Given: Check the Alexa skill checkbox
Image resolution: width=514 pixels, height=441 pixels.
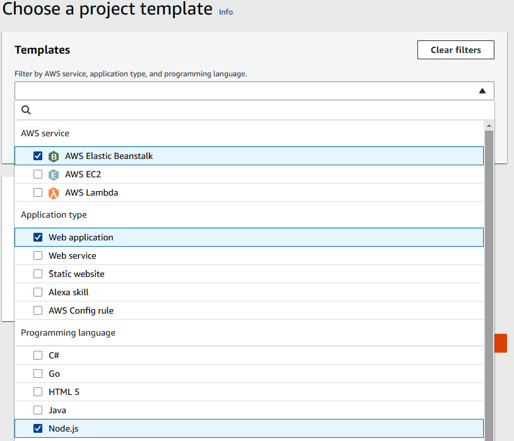Looking at the screenshot, I should pyautogui.click(x=38, y=292).
